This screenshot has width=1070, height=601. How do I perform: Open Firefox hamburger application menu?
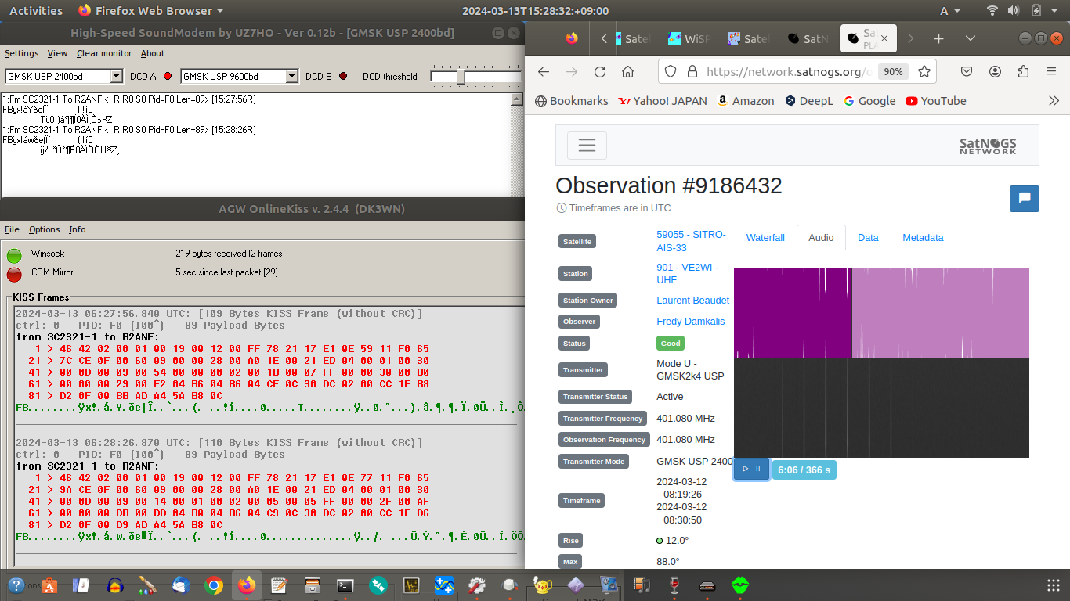[1051, 71]
